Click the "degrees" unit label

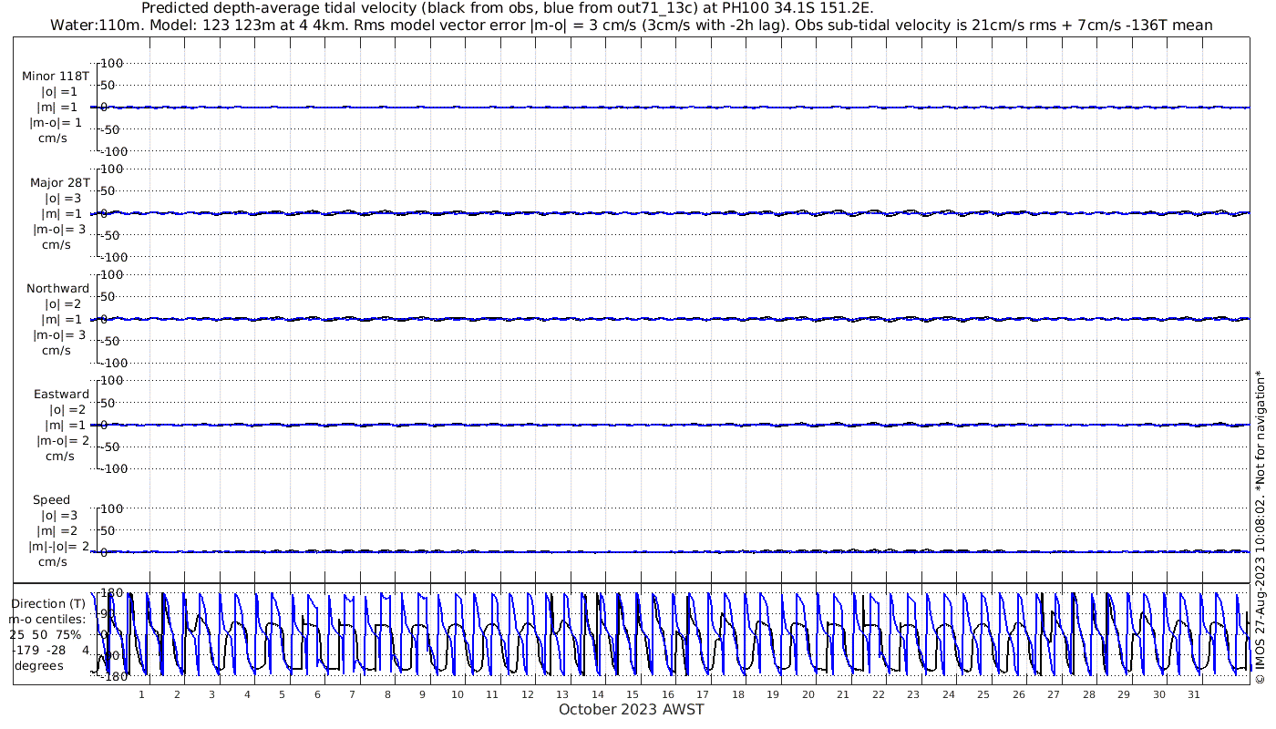coord(39,665)
